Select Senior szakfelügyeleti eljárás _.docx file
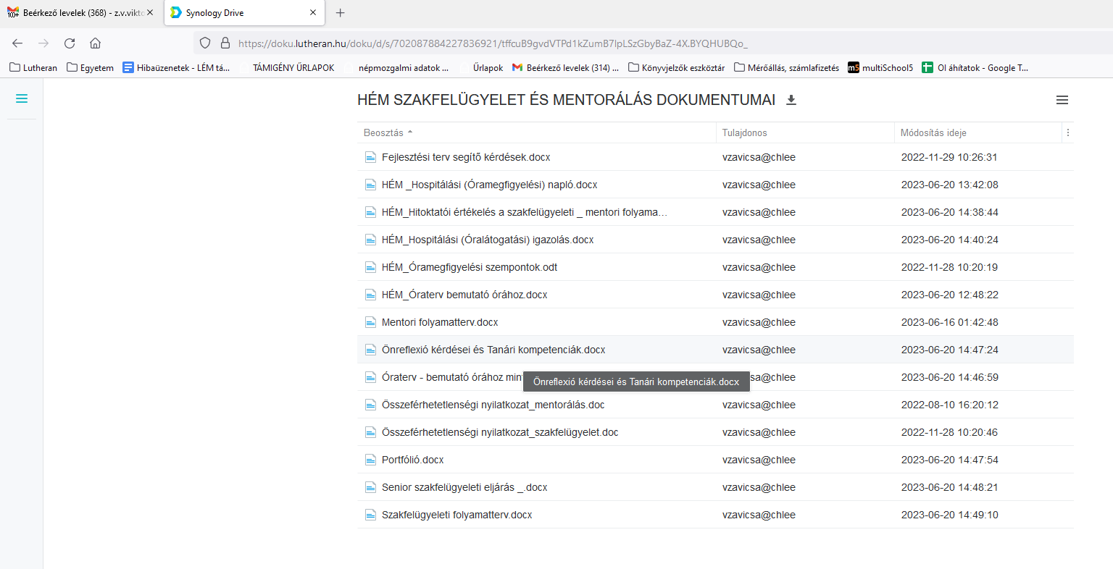 (x=464, y=487)
